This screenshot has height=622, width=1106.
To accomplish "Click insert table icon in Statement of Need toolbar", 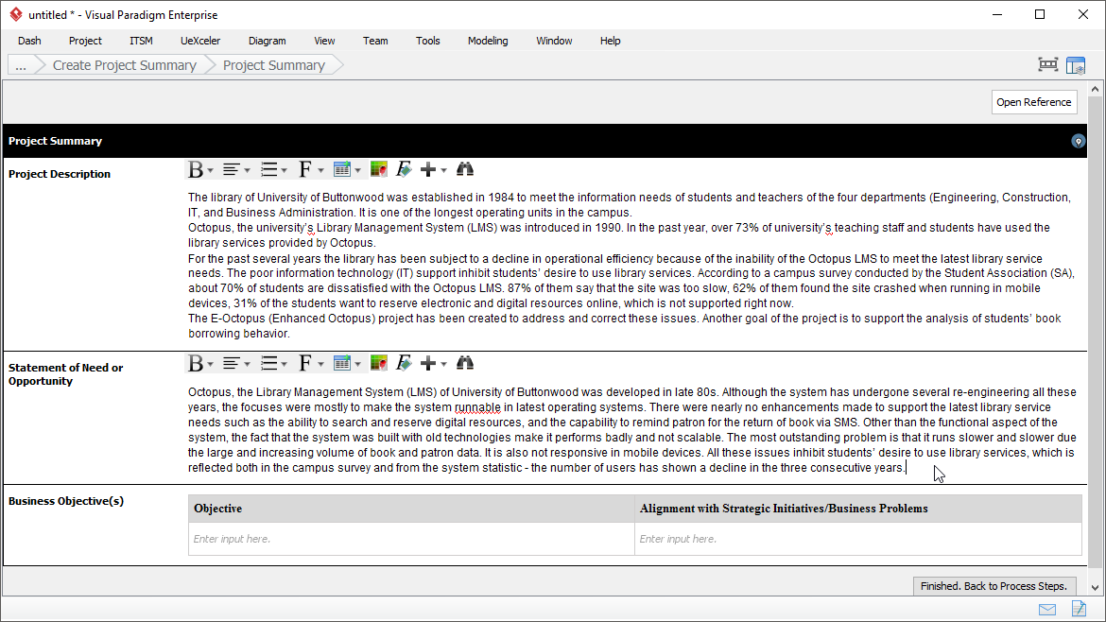I will click(342, 363).
